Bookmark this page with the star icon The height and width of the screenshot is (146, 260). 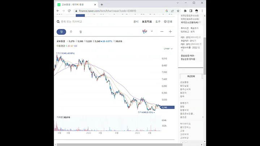(178, 11)
